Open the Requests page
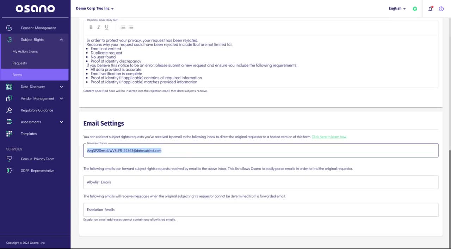Image resolution: width=451 pixels, height=249 pixels. tap(20, 63)
